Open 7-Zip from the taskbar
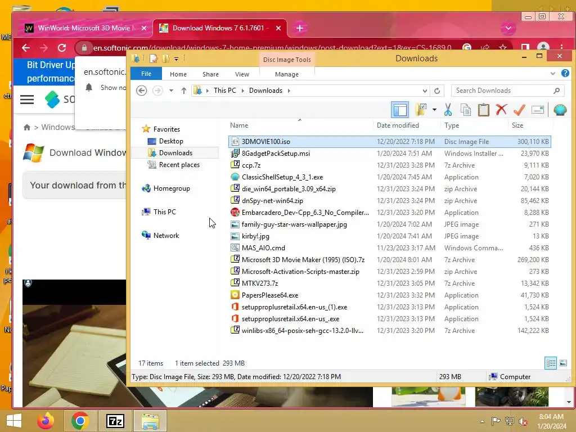The image size is (576, 432). point(115,421)
